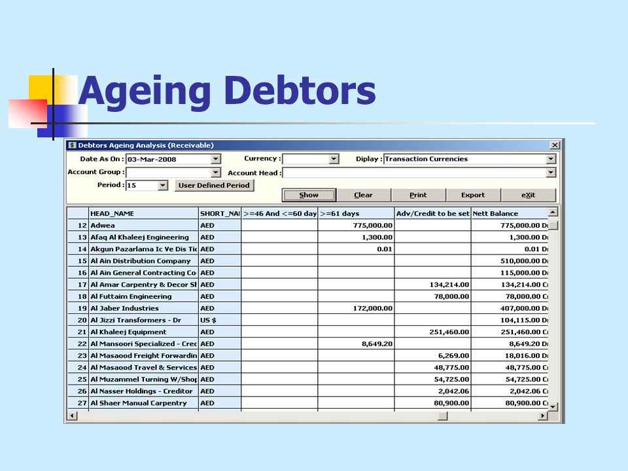Click the Show button
Viewport: 628px width, 471px height.
click(309, 195)
